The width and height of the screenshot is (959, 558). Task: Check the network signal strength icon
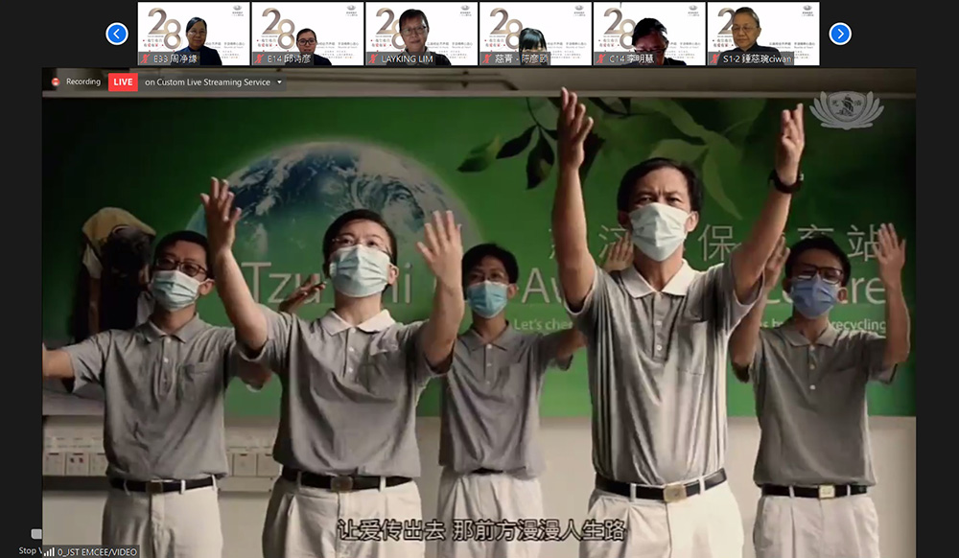pyautogui.click(x=49, y=551)
